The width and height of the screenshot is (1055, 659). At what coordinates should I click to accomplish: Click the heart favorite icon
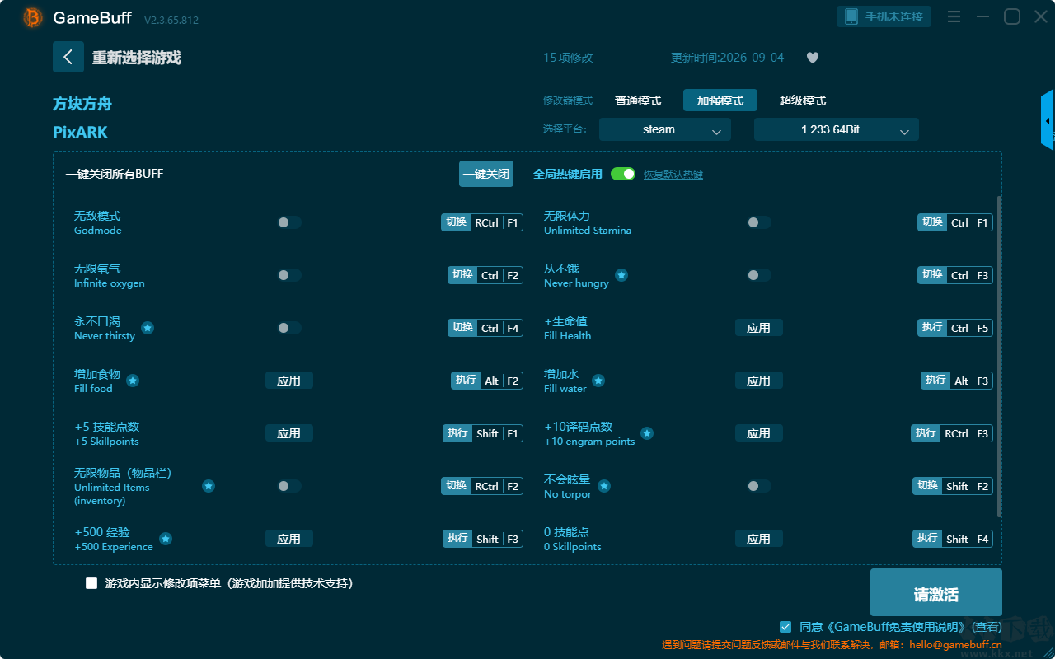point(813,58)
